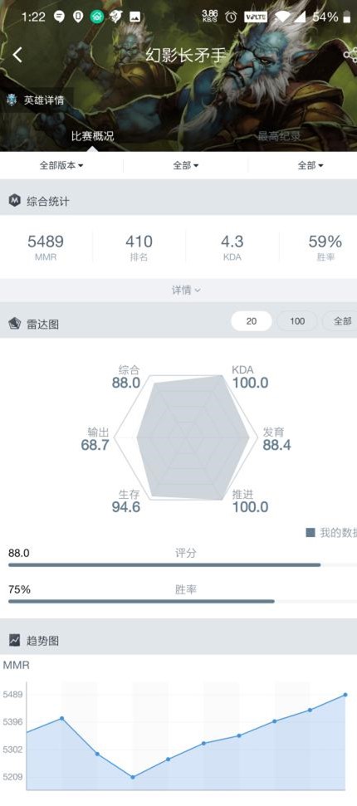Select the 100 matches range option
The height and width of the screenshot is (806, 357).
(x=297, y=321)
